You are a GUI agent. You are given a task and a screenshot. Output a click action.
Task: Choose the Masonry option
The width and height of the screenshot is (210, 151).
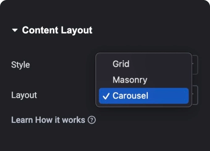[x=144, y=80]
